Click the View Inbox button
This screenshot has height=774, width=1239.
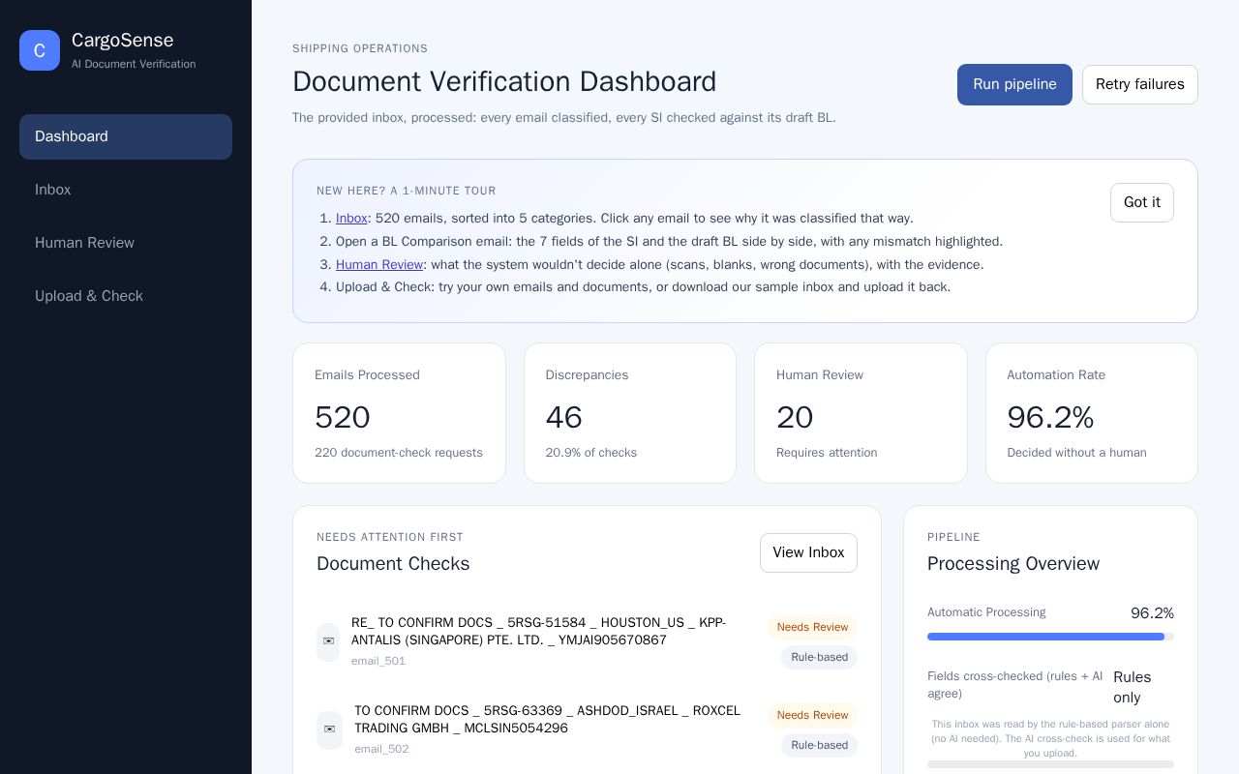[808, 552]
